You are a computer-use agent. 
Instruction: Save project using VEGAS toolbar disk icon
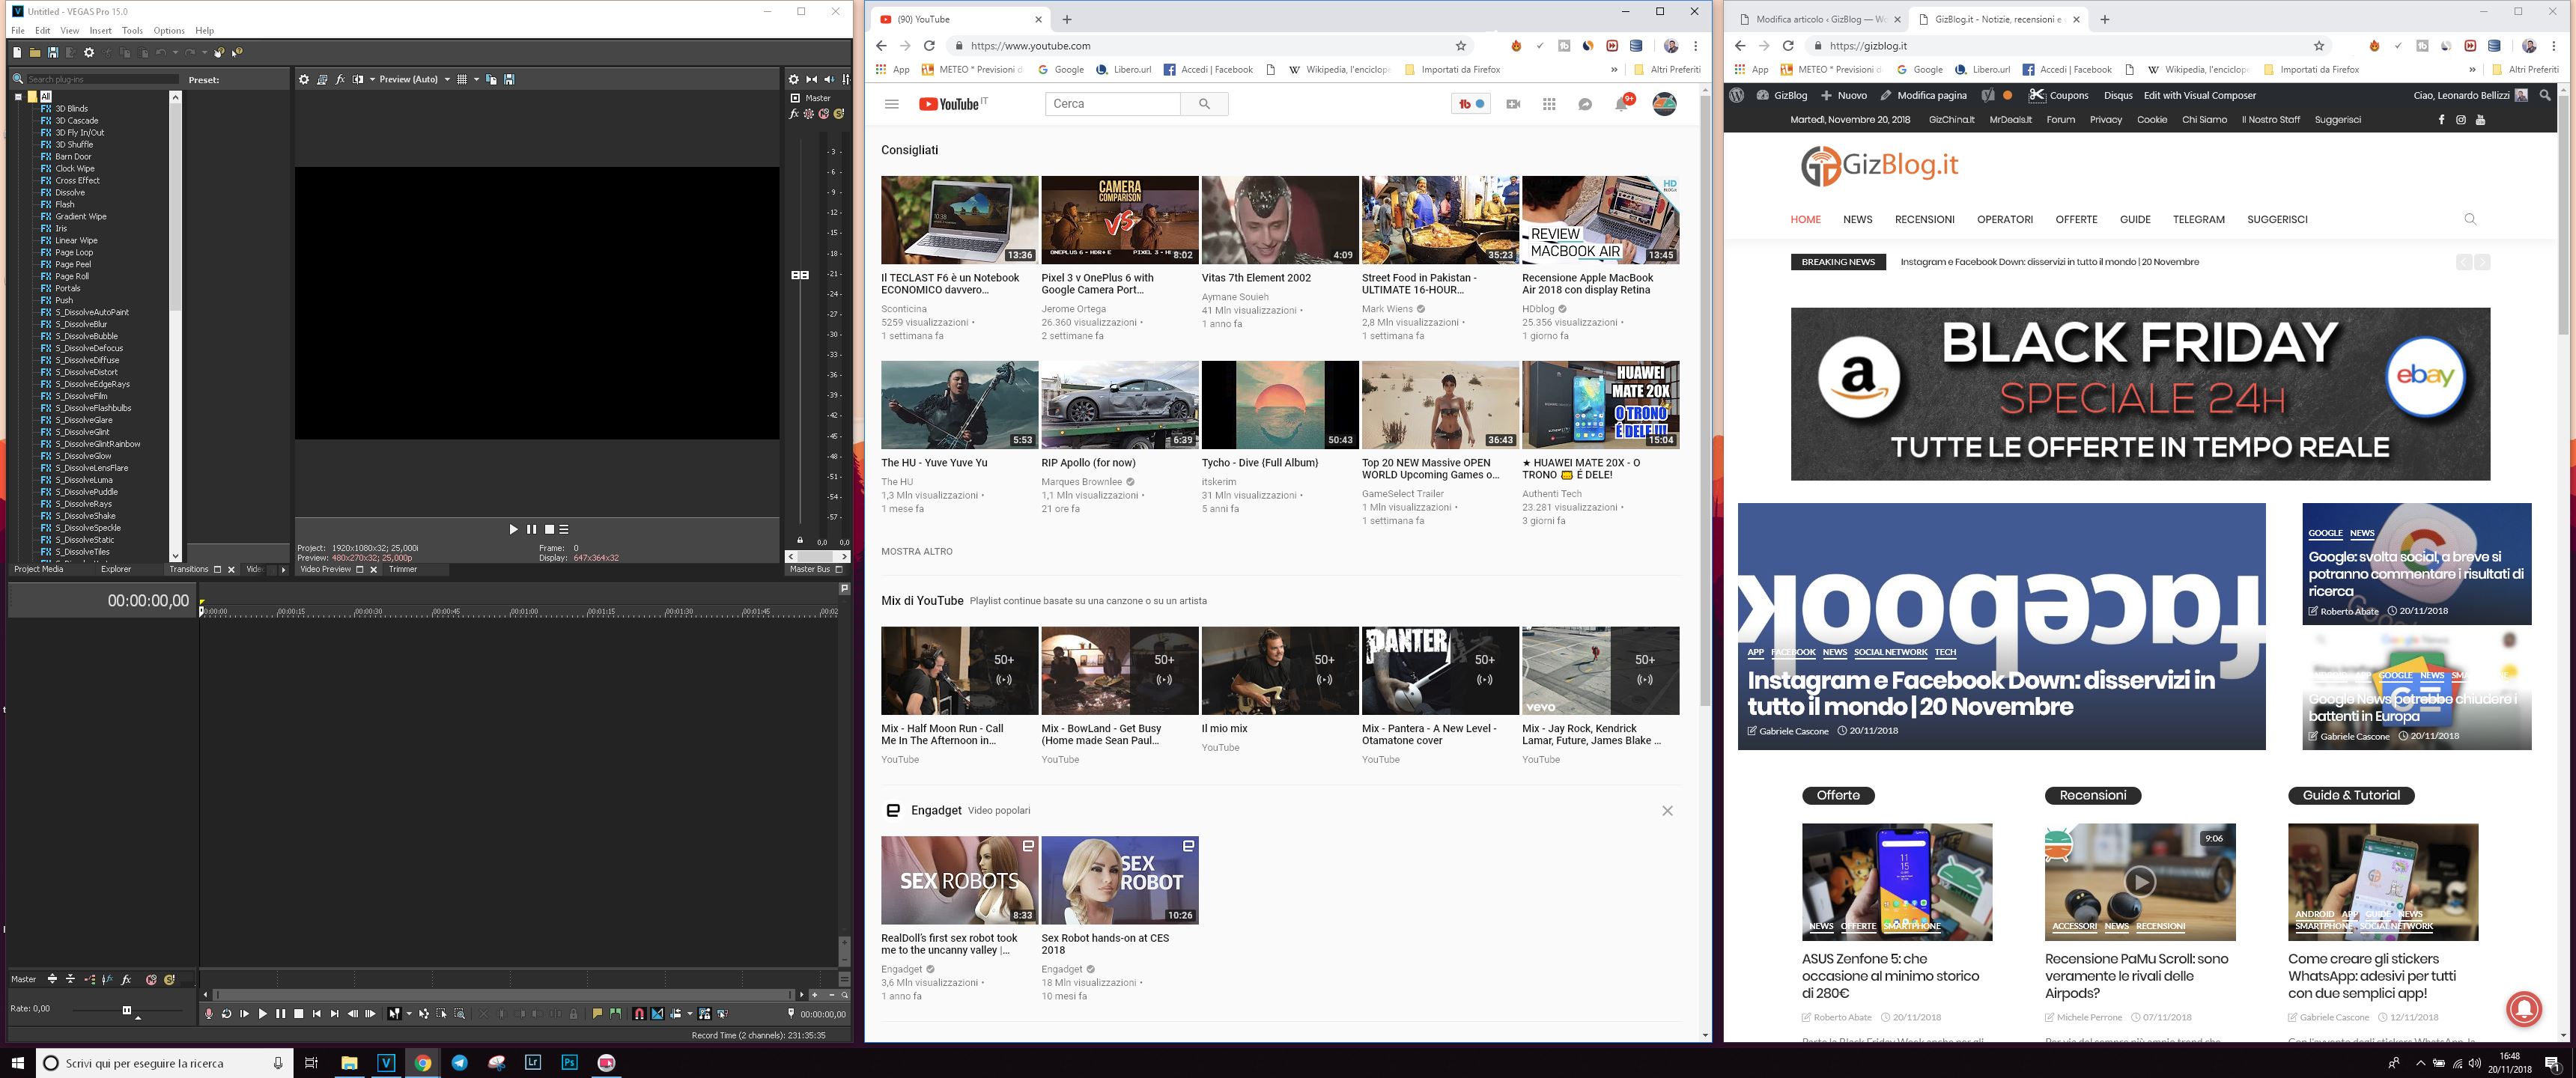pos(53,53)
